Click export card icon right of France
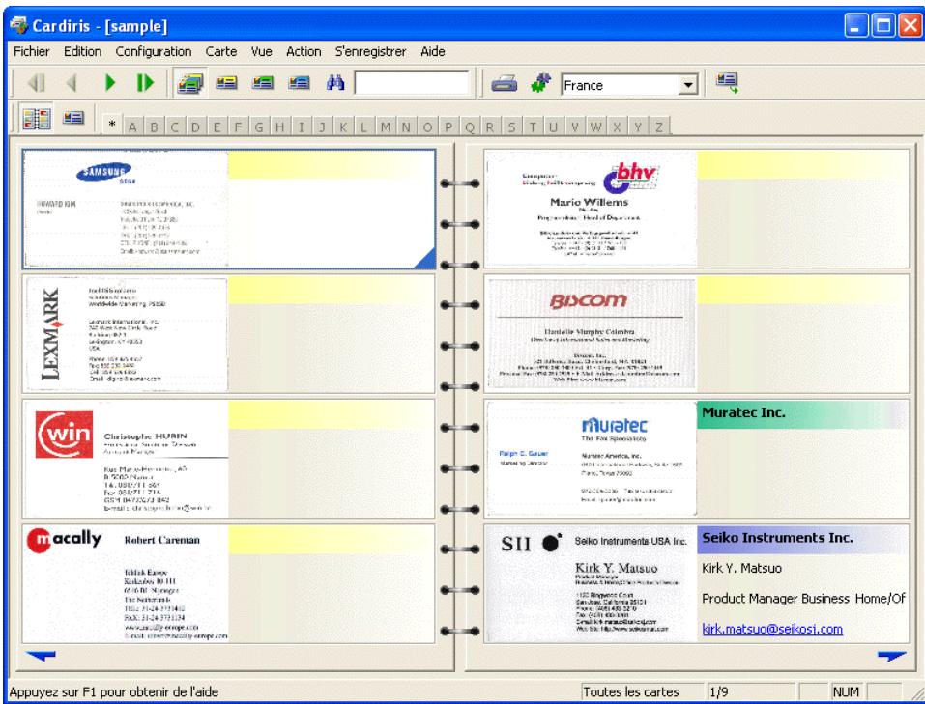This screenshot has height=704, width=925. tap(727, 83)
